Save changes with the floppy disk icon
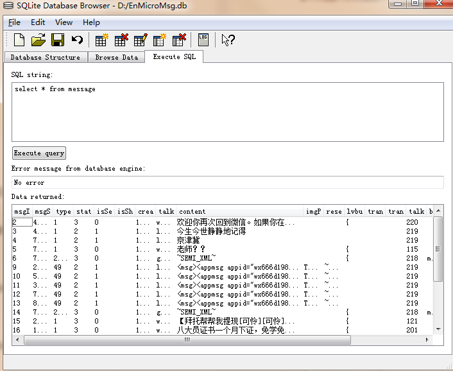Screen dimensions: 453x371 [x=58, y=40]
